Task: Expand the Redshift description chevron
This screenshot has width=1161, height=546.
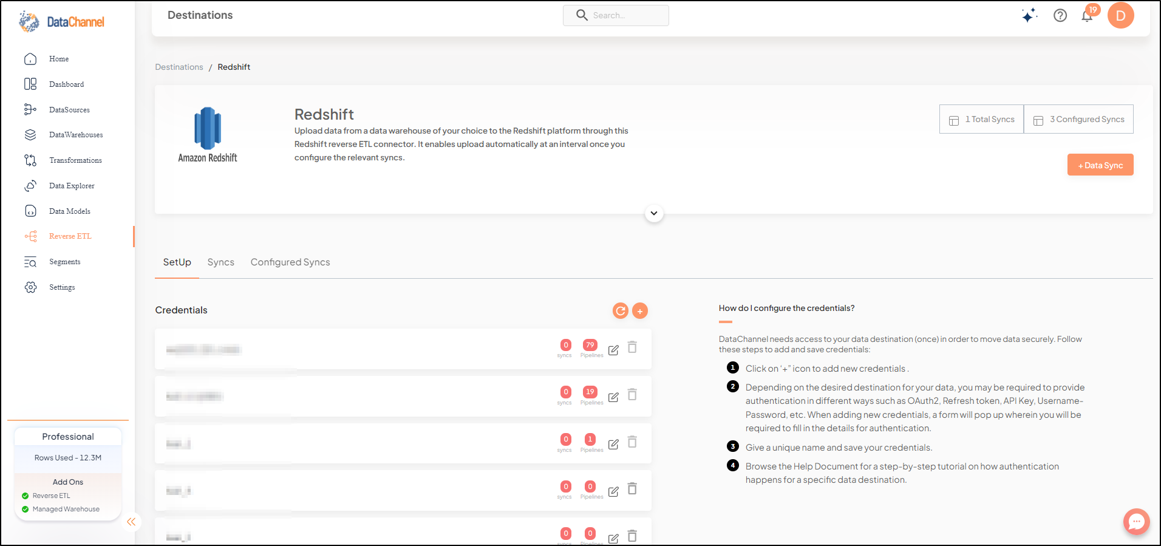Action: 654,213
